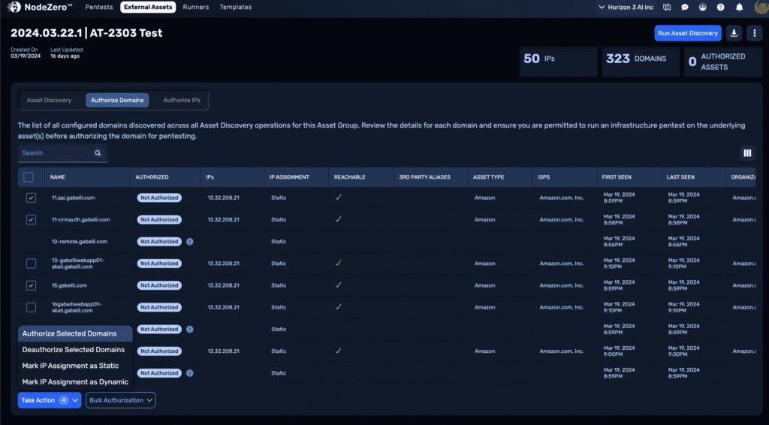Click the help question mark icon

pyautogui.click(x=721, y=8)
